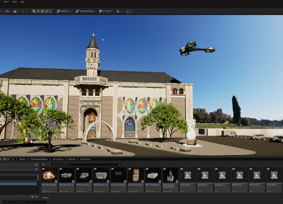
Task: Click the Content Browser asset search field
Action: (x=85, y=165)
